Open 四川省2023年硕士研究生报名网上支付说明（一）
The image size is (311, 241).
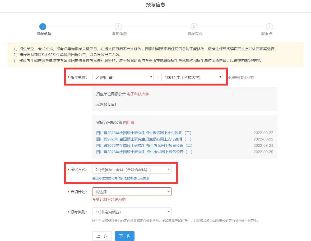tap(144, 139)
